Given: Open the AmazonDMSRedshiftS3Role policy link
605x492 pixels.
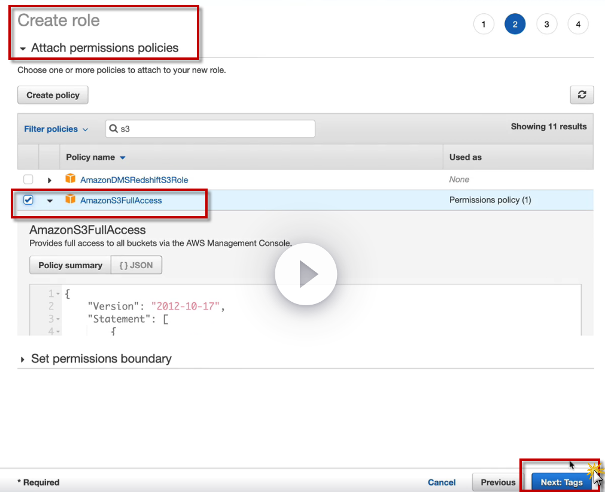Looking at the screenshot, I should tap(134, 180).
